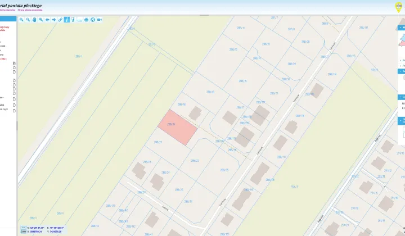Click document icon beside 'na Łąck' row
Viewport: 405px width, 236px height.
coord(14,111)
